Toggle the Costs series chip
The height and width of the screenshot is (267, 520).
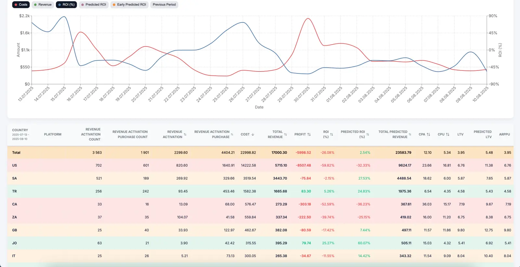pos(21,5)
